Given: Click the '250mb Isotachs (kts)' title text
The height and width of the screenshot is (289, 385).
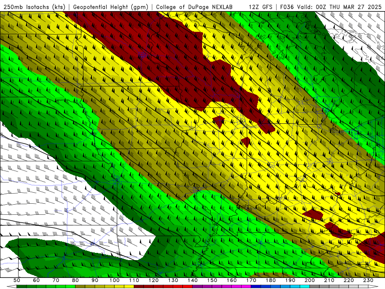Looking at the screenshot, I should 35,7.
